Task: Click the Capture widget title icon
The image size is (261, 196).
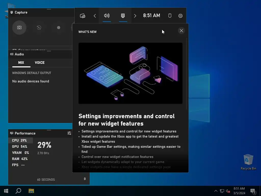Action: click(12, 12)
